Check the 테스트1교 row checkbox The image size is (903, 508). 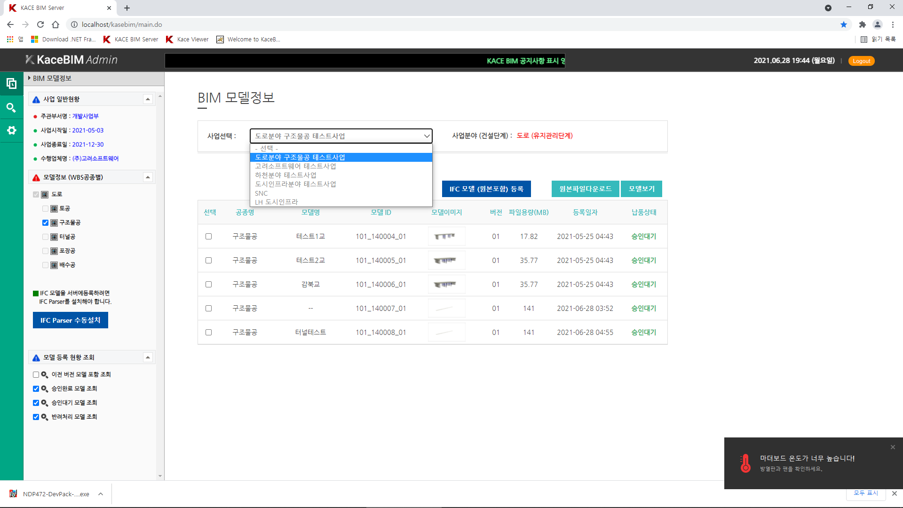click(208, 237)
